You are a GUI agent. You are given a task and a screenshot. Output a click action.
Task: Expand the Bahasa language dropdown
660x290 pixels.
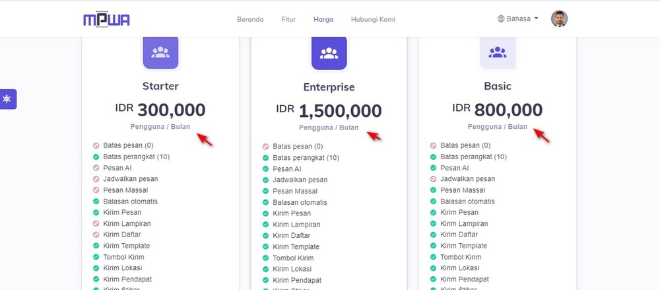(x=517, y=19)
